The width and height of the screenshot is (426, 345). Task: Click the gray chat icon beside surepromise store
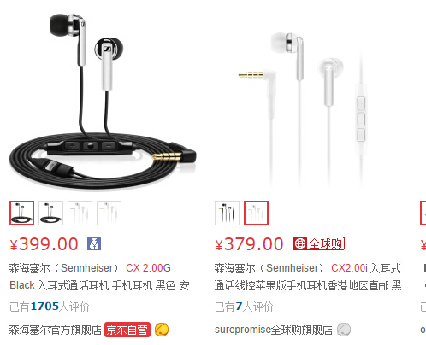344,330
